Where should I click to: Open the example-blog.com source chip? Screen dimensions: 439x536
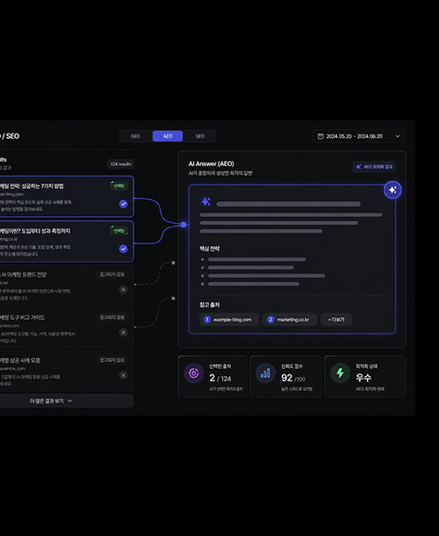pos(228,320)
